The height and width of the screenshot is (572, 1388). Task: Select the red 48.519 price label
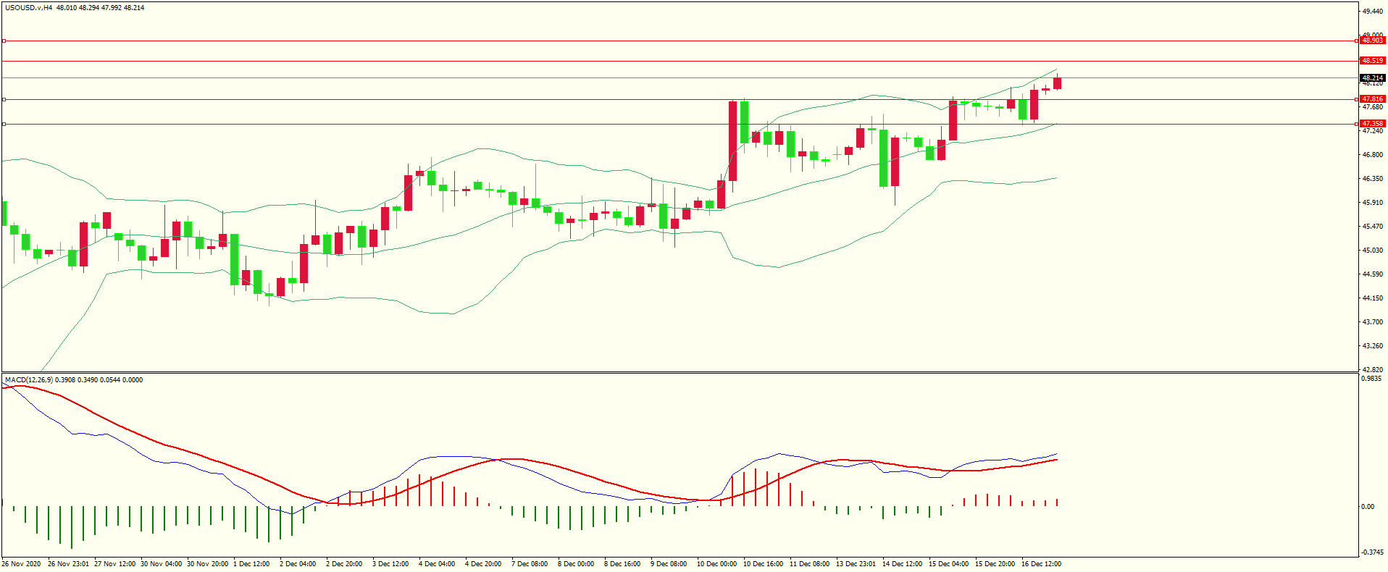(1373, 61)
